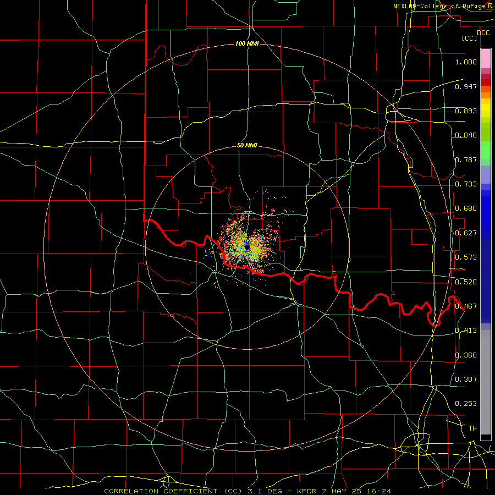Select the 0.307 color scale value
The height and width of the screenshot is (495, 495).
coord(466,380)
